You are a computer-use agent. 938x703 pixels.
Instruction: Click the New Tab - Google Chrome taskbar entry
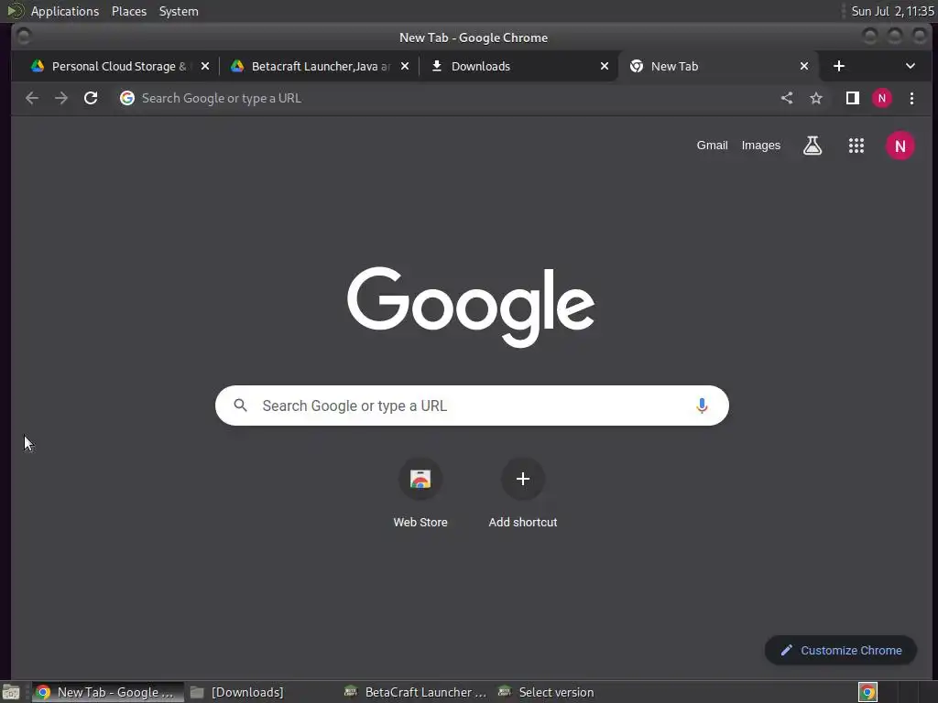pos(108,692)
